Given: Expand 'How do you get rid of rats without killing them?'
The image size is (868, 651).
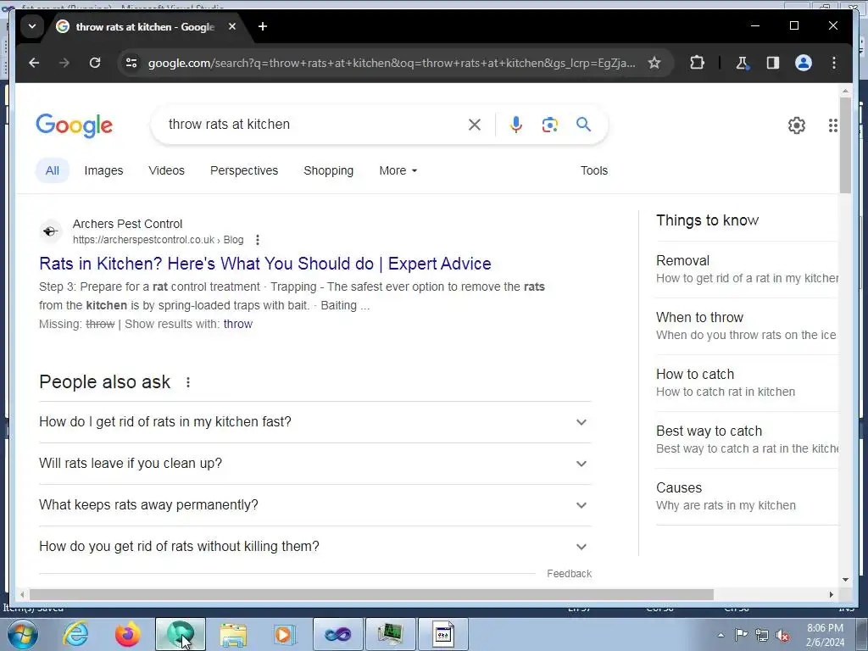Looking at the screenshot, I should click(315, 547).
